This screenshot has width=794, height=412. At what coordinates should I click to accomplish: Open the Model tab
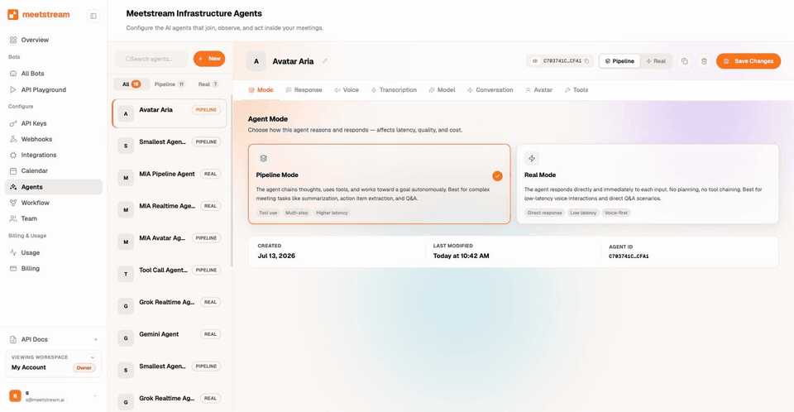click(x=442, y=89)
